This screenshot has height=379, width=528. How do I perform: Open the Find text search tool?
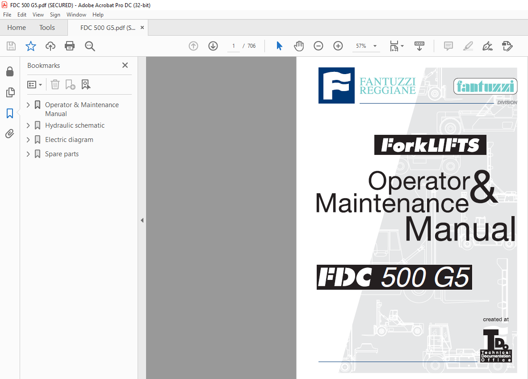pos(90,46)
